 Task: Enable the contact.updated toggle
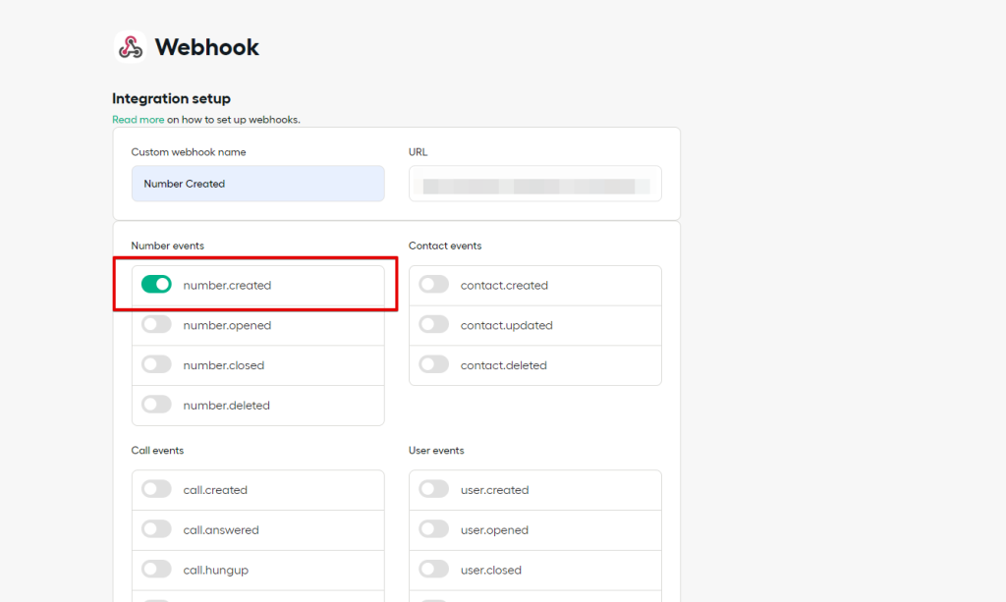coord(433,325)
